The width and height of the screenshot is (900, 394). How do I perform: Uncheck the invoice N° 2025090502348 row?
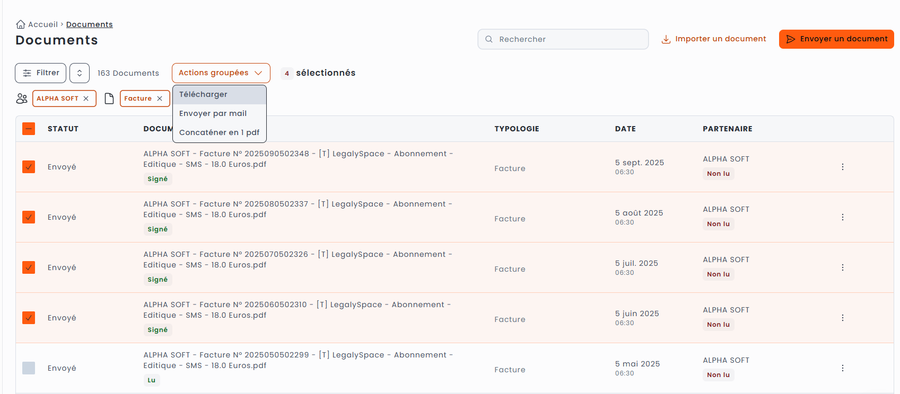pos(29,167)
